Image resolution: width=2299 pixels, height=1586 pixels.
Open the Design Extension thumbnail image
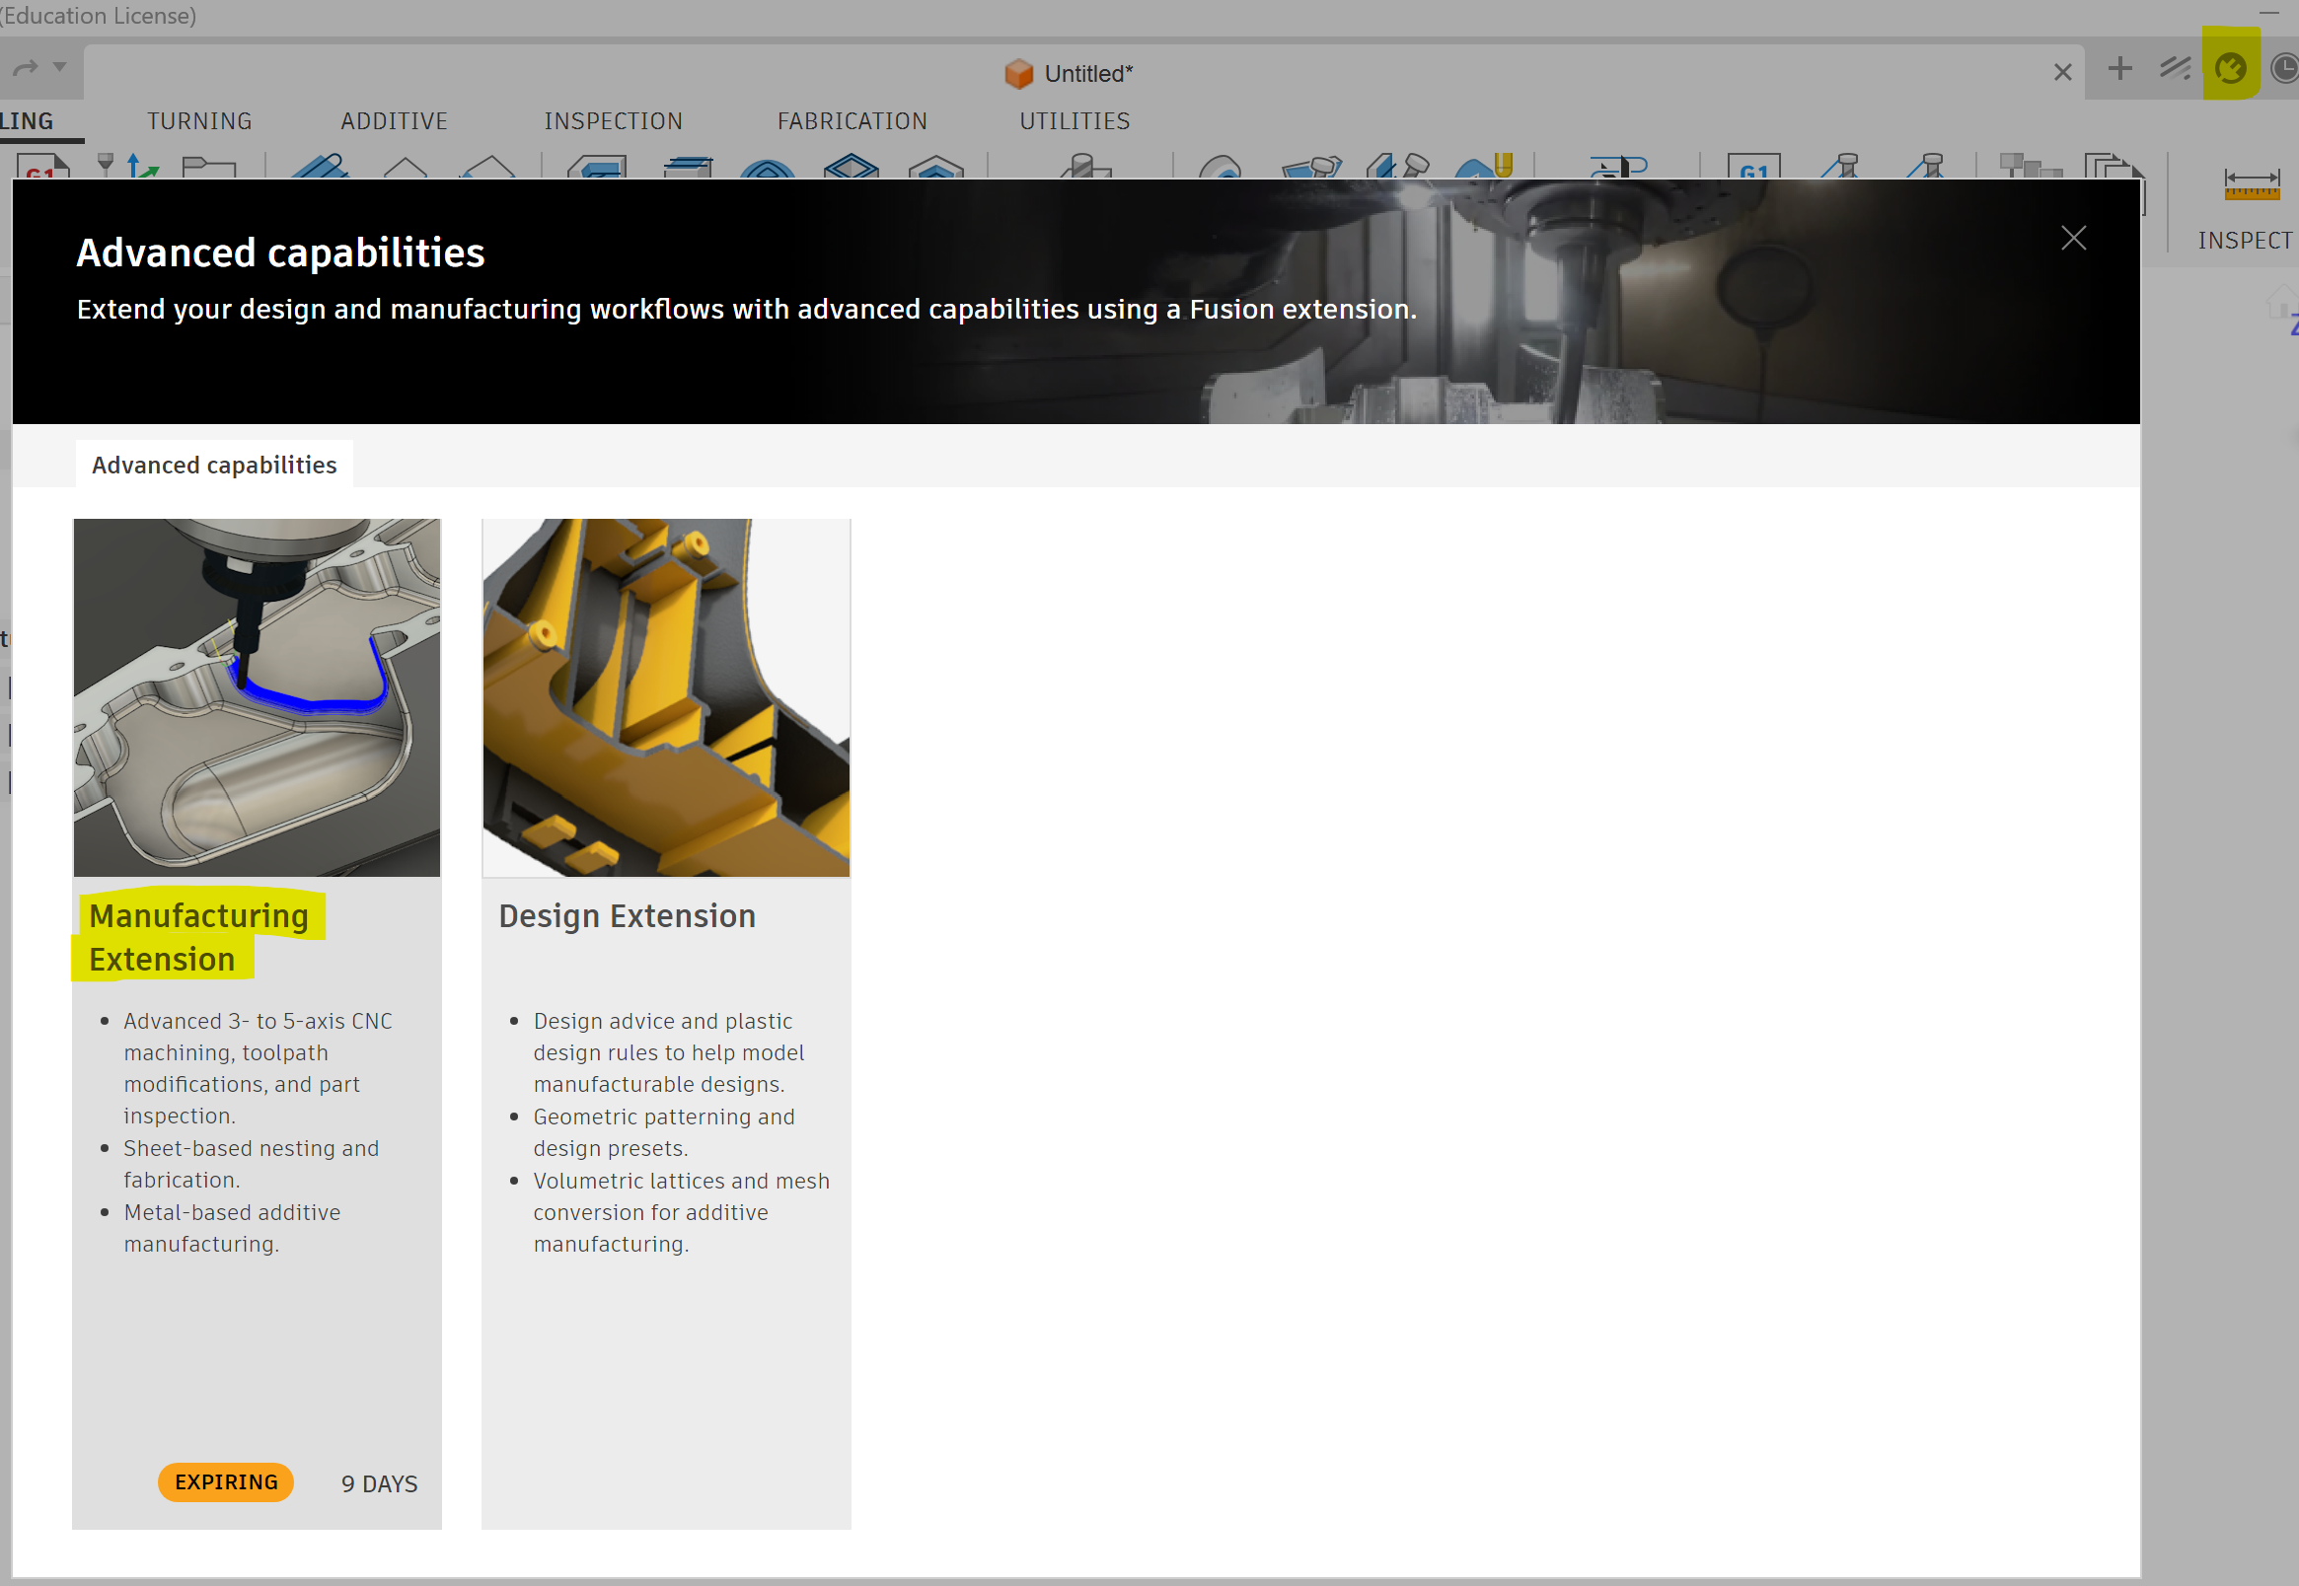point(666,696)
